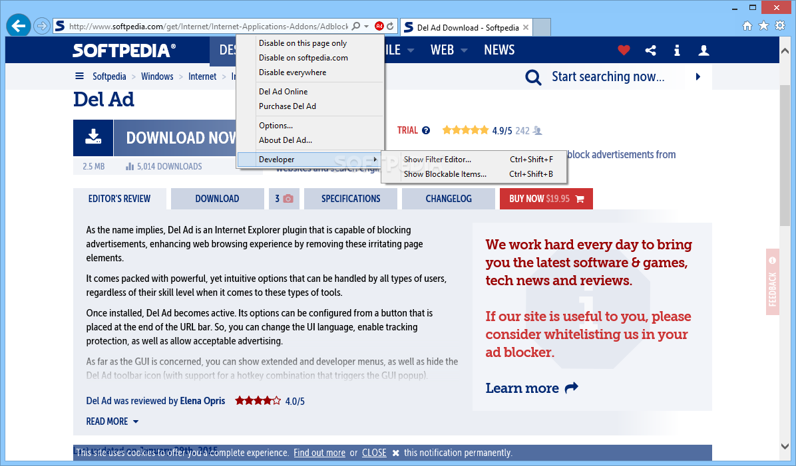Click the X icon on cookie notification
This screenshot has height=466, width=796.
pos(396,453)
